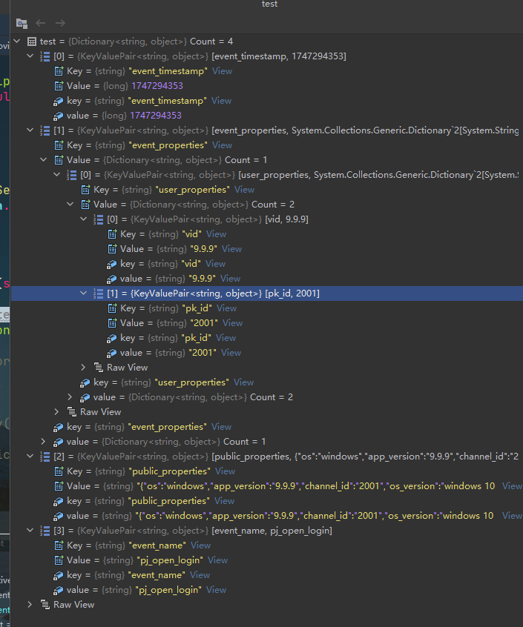Screen dimensions: 523x627
Task: Collapse the uppercase Value Dictionary Count = 2 node
Action: tap(70, 205)
